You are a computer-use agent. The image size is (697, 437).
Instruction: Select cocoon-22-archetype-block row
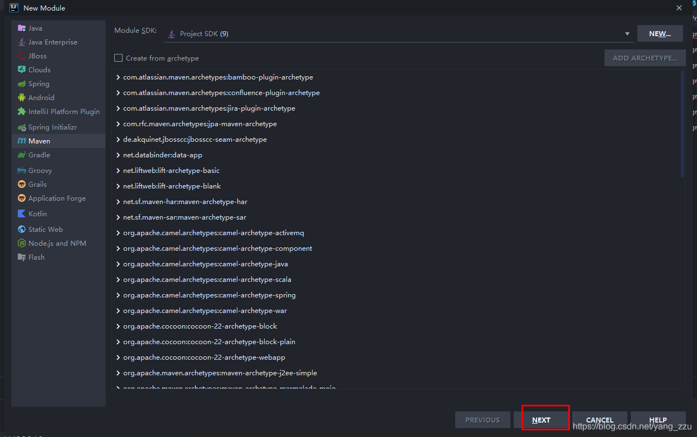pyautogui.click(x=398, y=326)
